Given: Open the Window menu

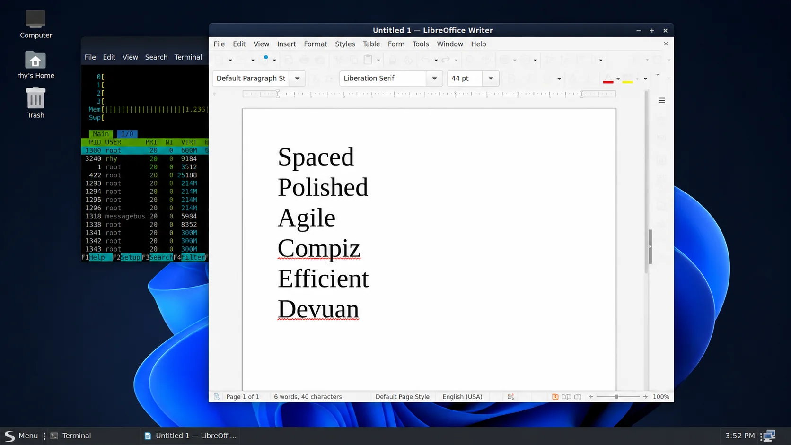Looking at the screenshot, I should point(450,44).
